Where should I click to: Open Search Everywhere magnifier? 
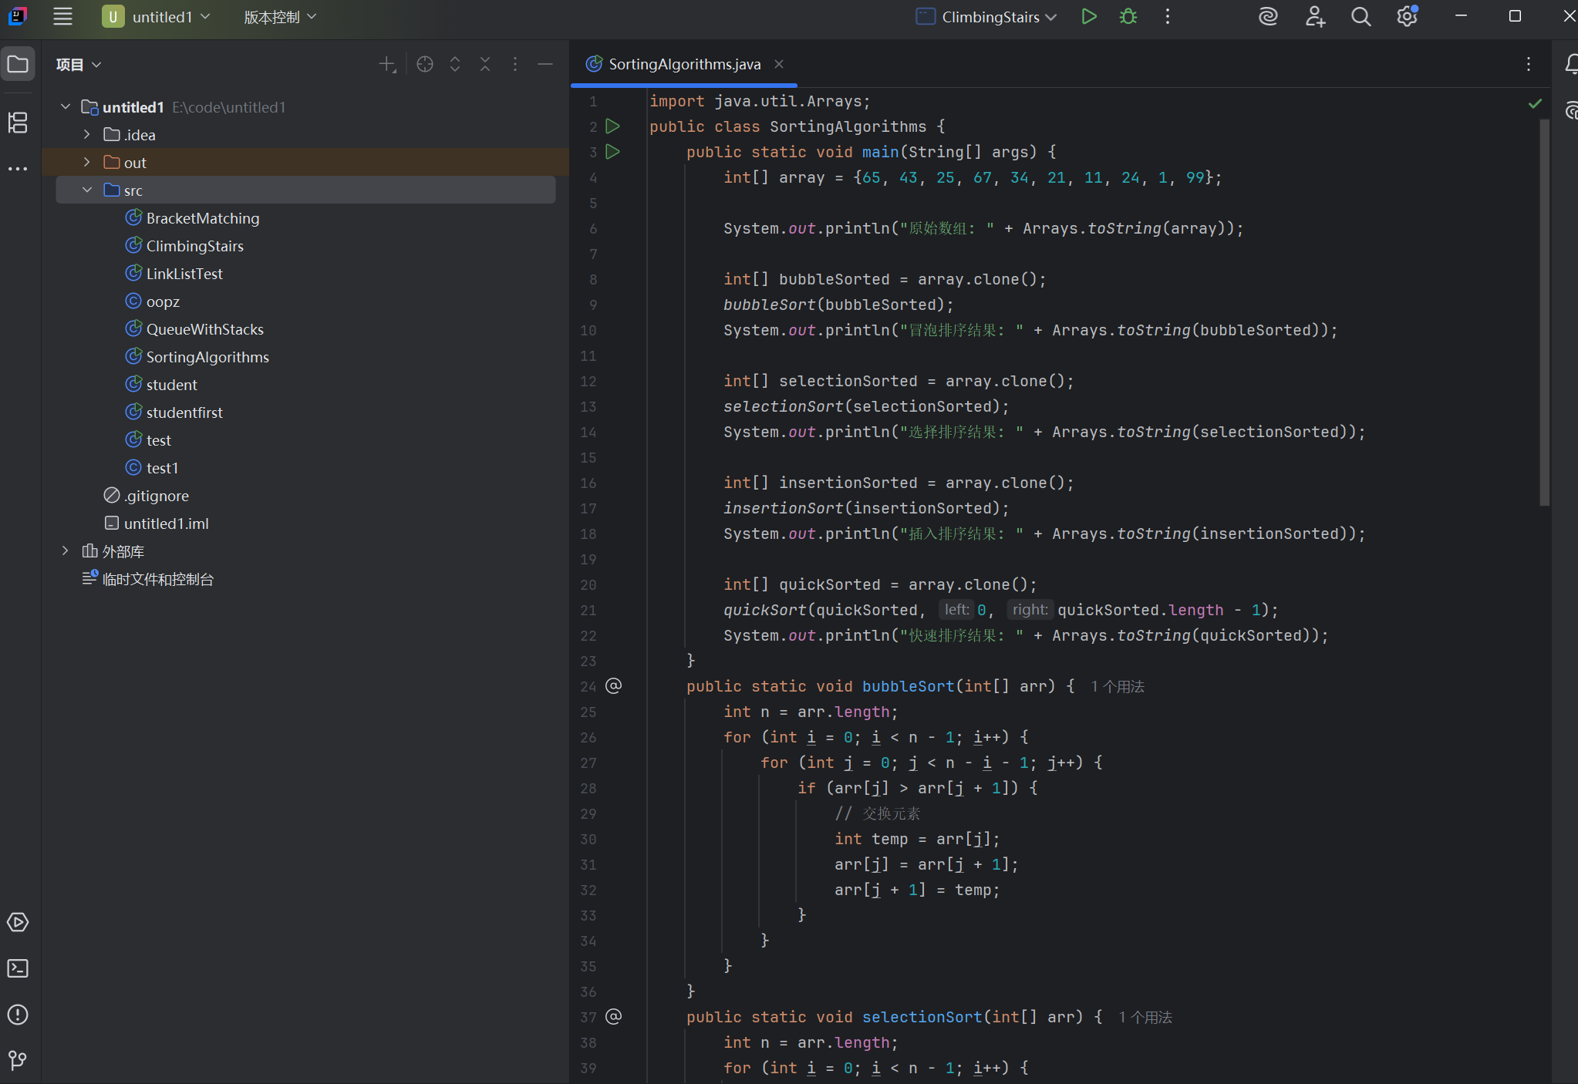point(1361,16)
